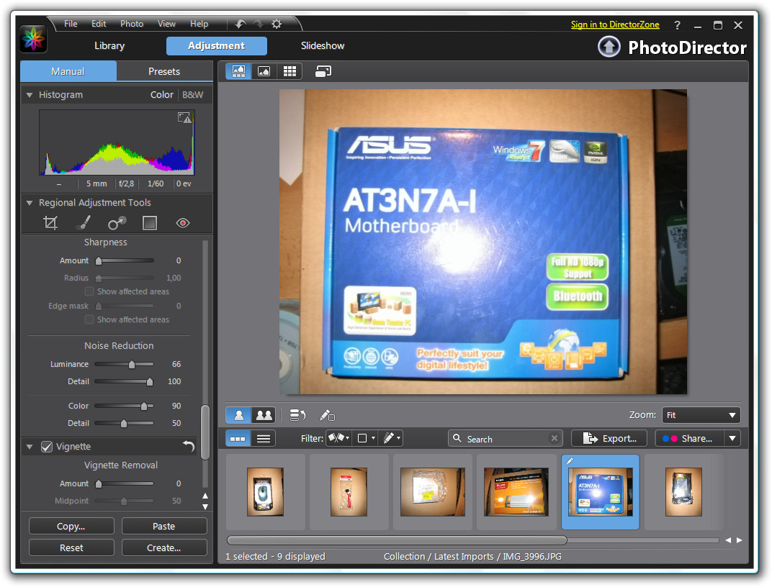Viewport: 772px width, 587px height.
Task: Reset the Vignette settings arrow
Action: pos(189,447)
